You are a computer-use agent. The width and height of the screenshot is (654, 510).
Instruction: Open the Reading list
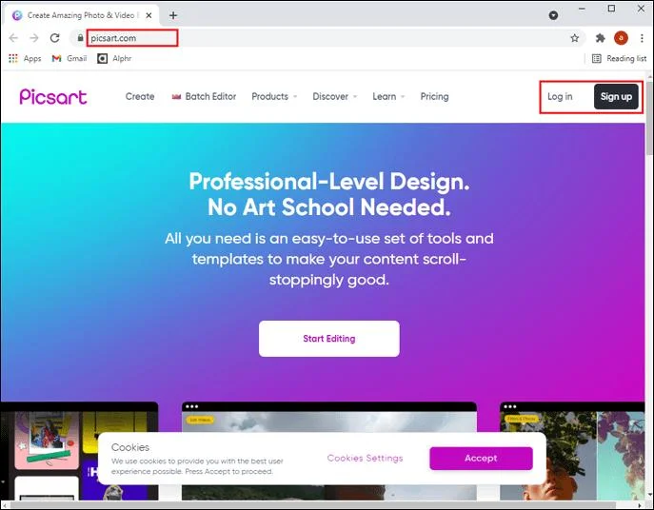tap(620, 58)
